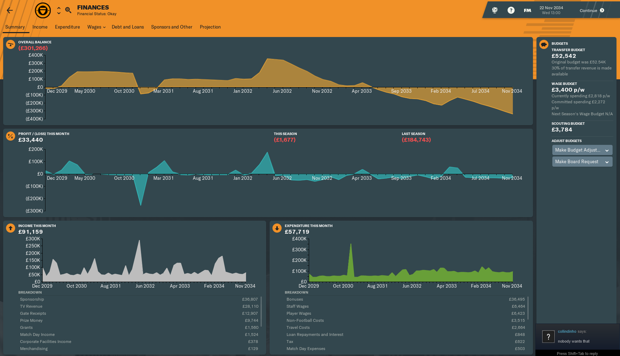Image resolution: width=620 pixels, height=356 pixels.
Task: Click the Income This Month £91,159 figure
Action: (x=31, y=232)
